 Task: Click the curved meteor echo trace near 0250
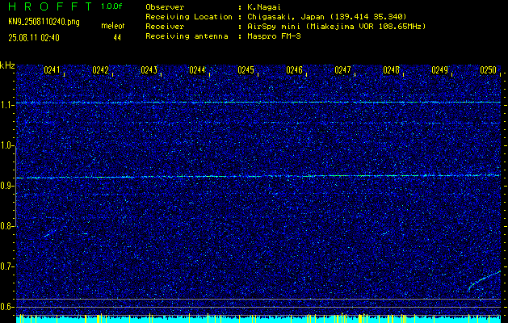484,279
